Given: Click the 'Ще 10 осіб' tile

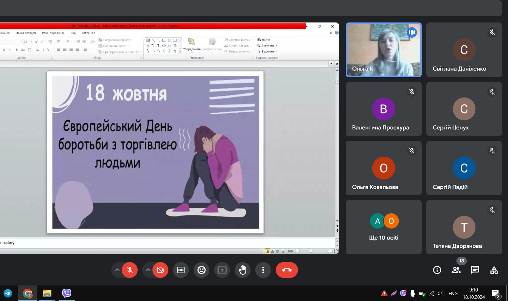Looking at the screenshot, I should [x=383, y=227].
